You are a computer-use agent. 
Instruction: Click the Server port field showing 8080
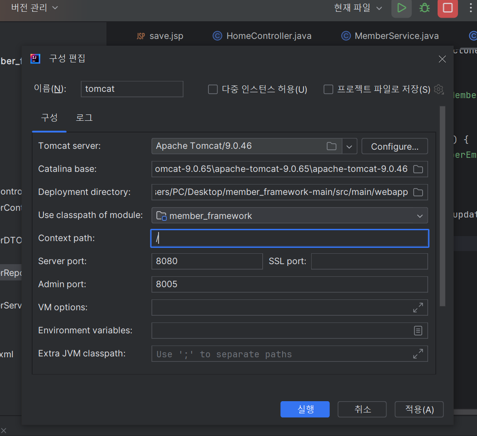pos(207,261)
